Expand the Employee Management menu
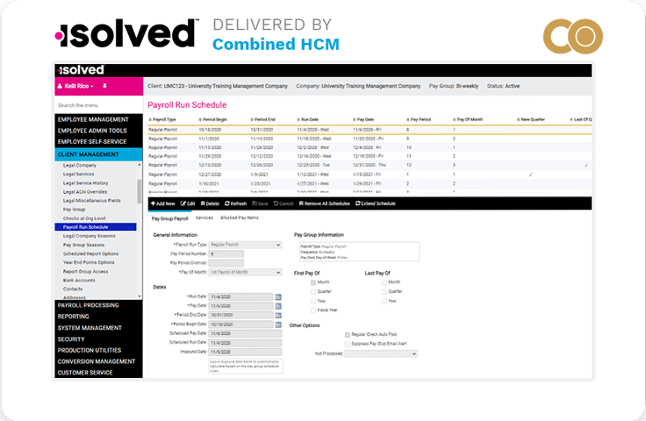Screen dimensions: 646x421 click(98, 119)
